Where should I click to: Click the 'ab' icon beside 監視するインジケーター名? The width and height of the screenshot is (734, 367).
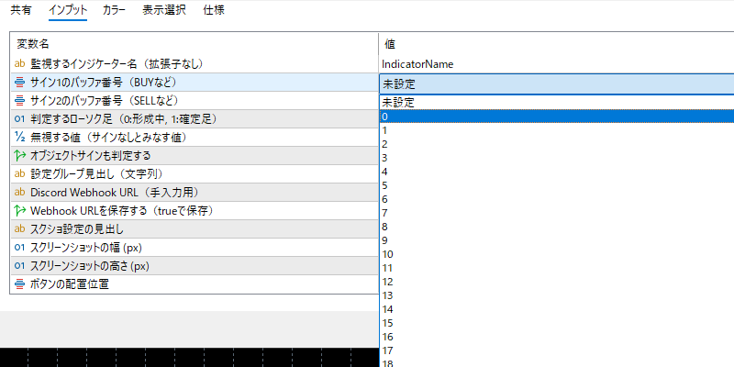click(x=20, y=64)
